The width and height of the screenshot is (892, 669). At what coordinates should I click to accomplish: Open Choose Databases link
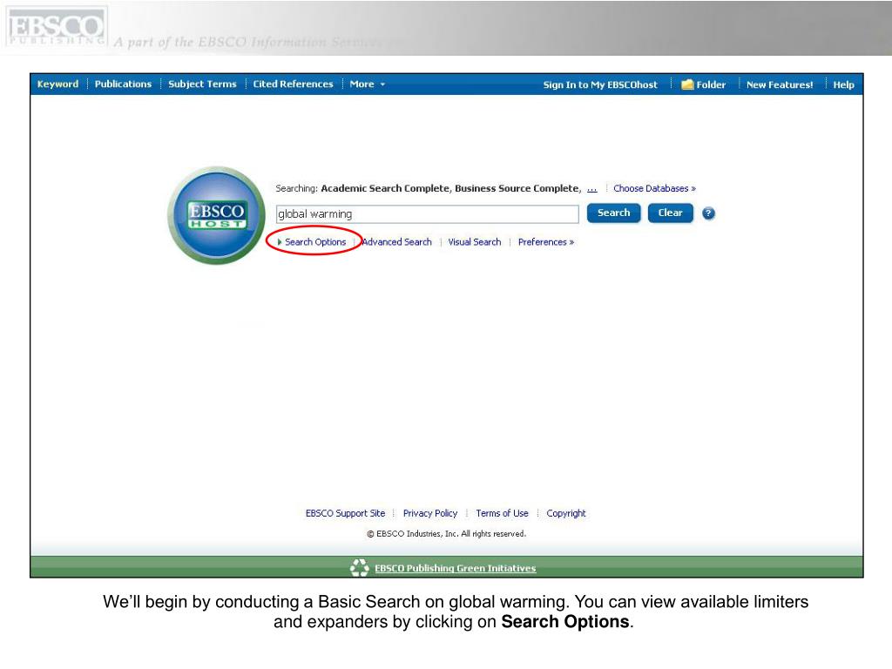point(654,188)
